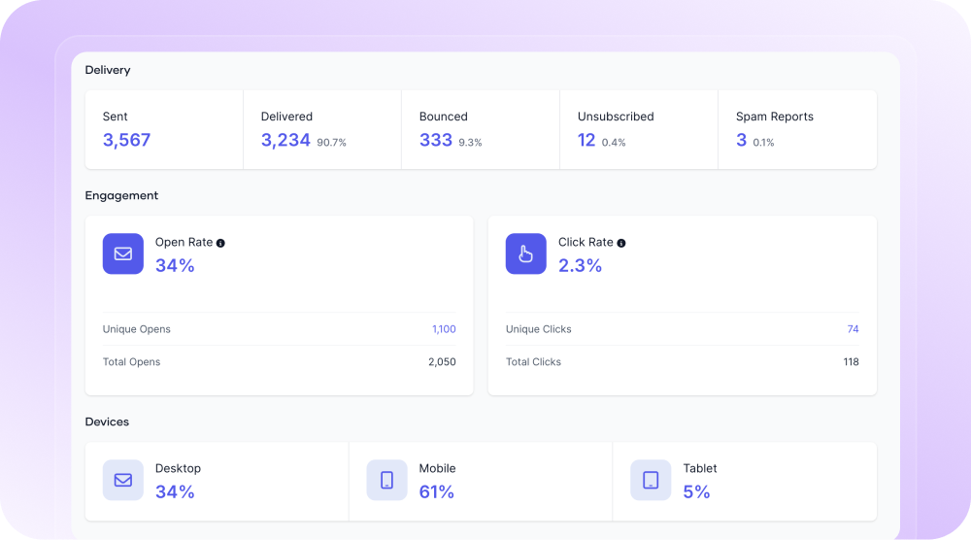Select the Bounced count 333
The image size is (971, 540).
point(436,140)
